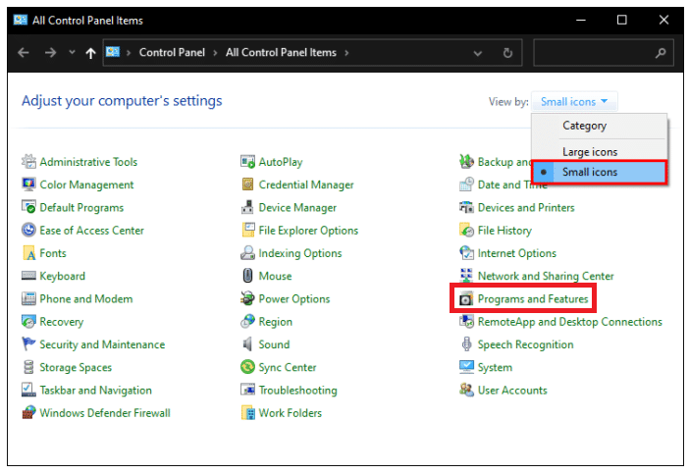The image size is (689, 474).
Task: Choose Category from view menu
Action: point(584,126)
